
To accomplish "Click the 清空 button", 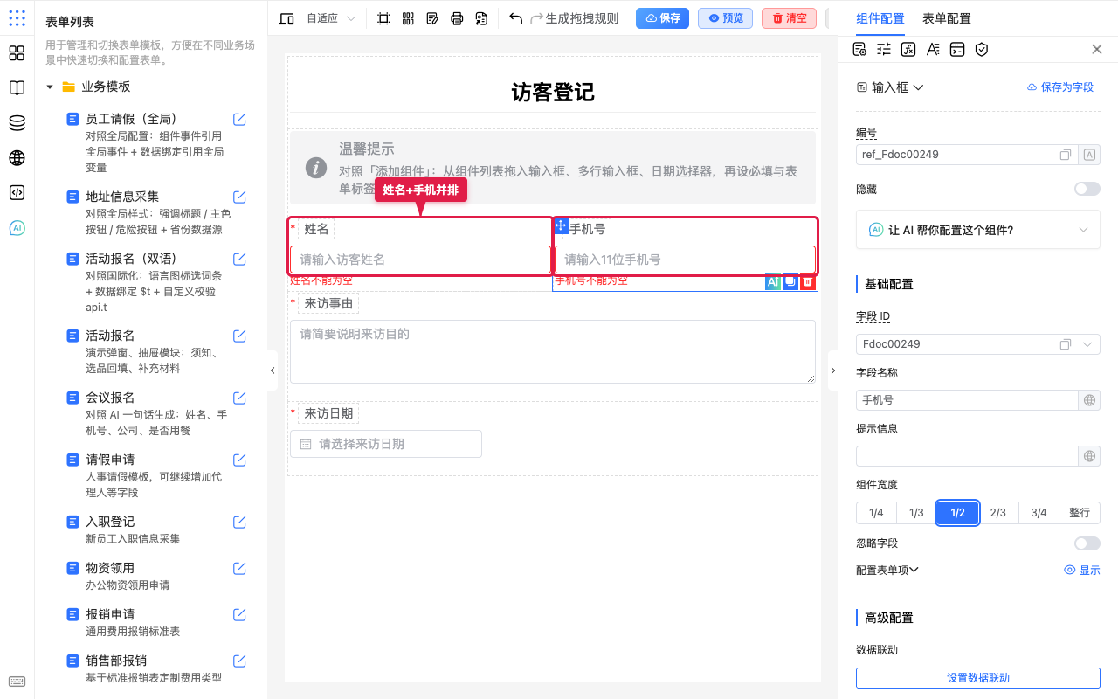I will [789, 18].
